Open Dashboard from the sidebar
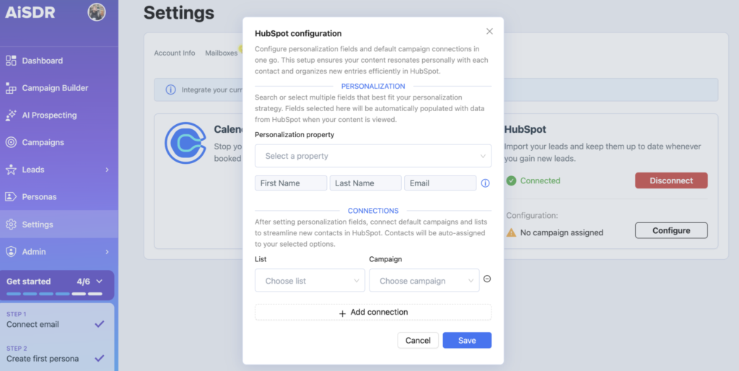739x371 pixels. click(42, 61)
